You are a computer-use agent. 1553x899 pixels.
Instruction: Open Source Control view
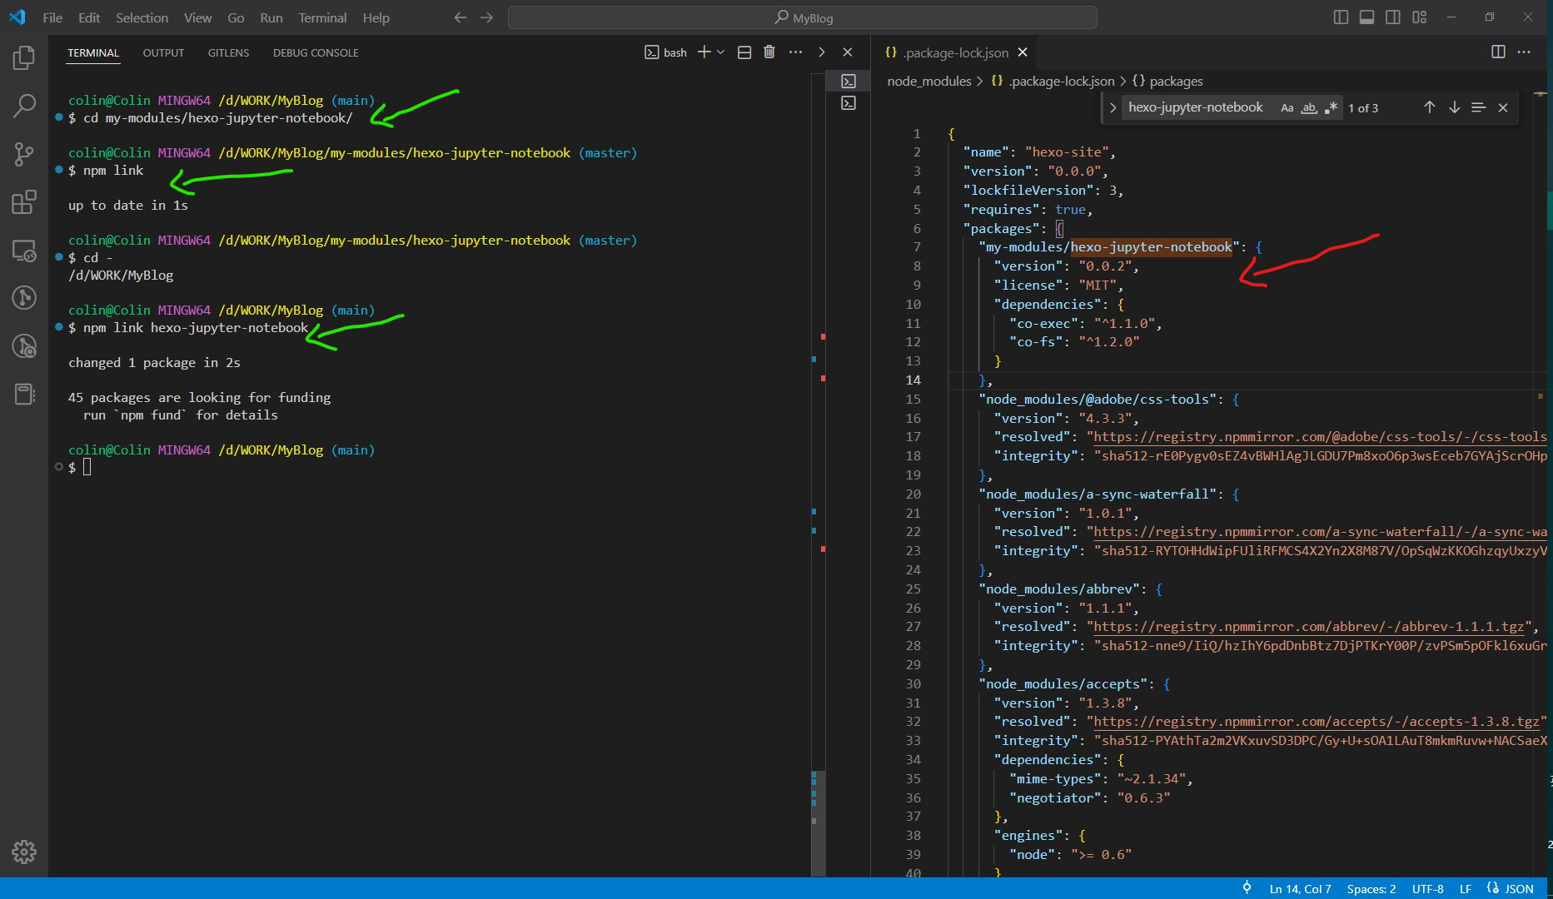coord(24,154)
